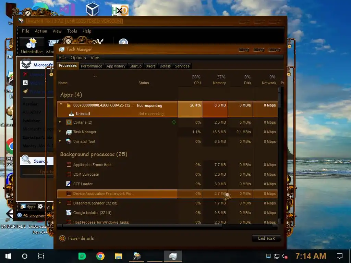The width and height of the screenshot is (351, 263).
Task: Open Cortana search circle on taskbar
Action: click(25, 256)
